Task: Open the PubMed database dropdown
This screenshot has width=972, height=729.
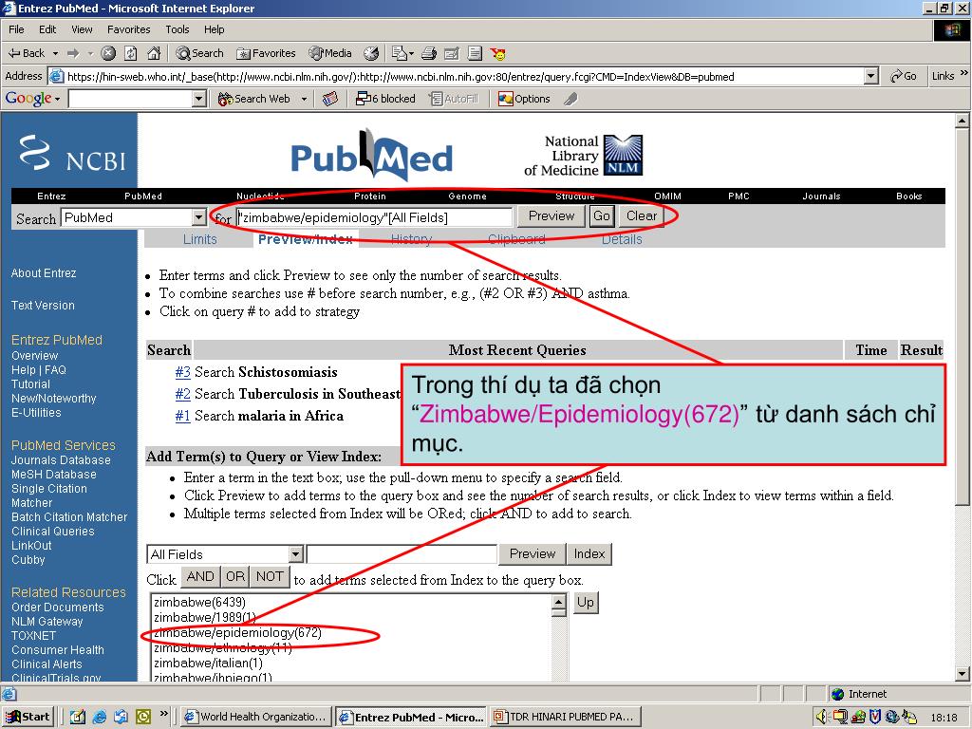Action: click(198, 217)
